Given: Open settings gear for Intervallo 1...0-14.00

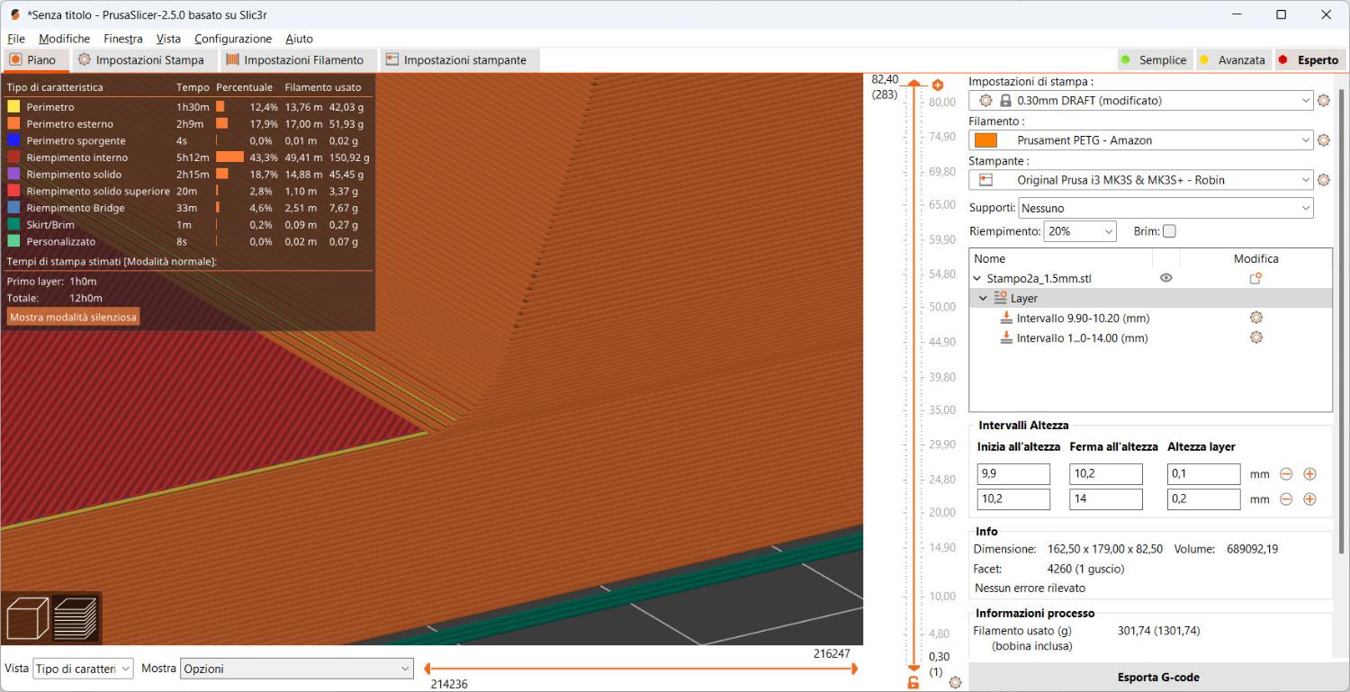Looking at the screenshot, I should (x=1256, y=337).
